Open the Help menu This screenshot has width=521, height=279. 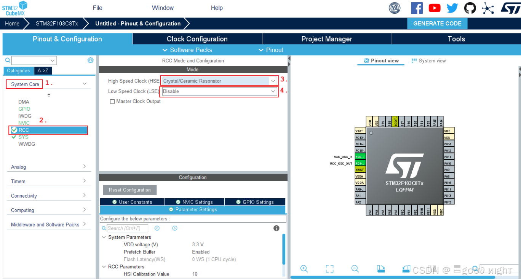pos(217,8)
